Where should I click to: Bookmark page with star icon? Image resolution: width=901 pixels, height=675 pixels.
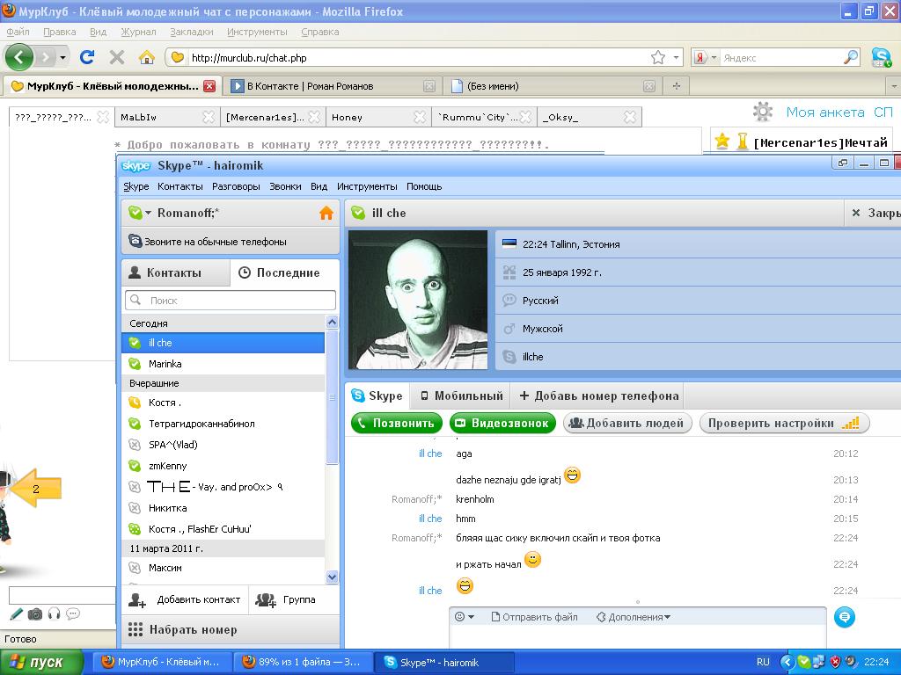click(x=658, y=57)
